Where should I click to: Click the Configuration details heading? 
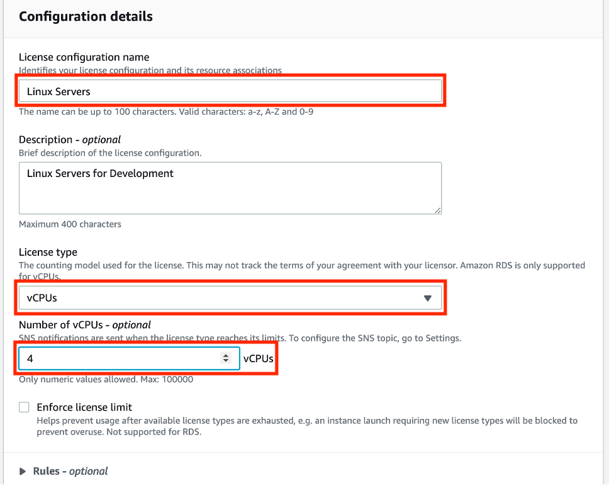(x=86, y=16)
